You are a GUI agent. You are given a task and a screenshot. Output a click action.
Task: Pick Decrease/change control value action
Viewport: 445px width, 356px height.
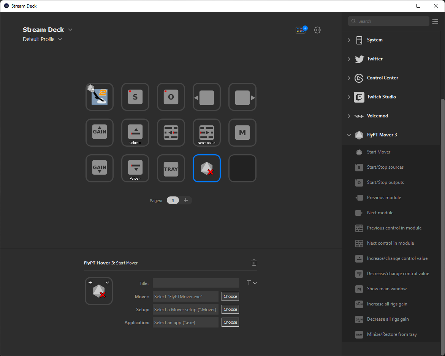(391, 274)
